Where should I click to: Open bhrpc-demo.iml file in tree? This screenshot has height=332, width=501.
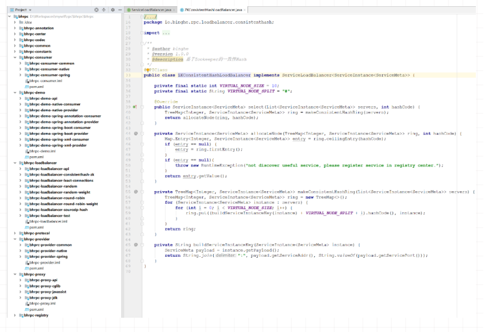41,151
